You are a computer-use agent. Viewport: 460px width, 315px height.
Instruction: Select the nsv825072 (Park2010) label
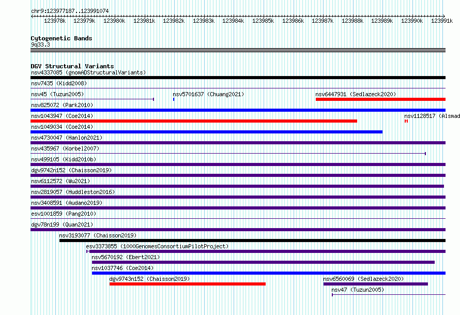pyautogui.click(x=62, y=105)
